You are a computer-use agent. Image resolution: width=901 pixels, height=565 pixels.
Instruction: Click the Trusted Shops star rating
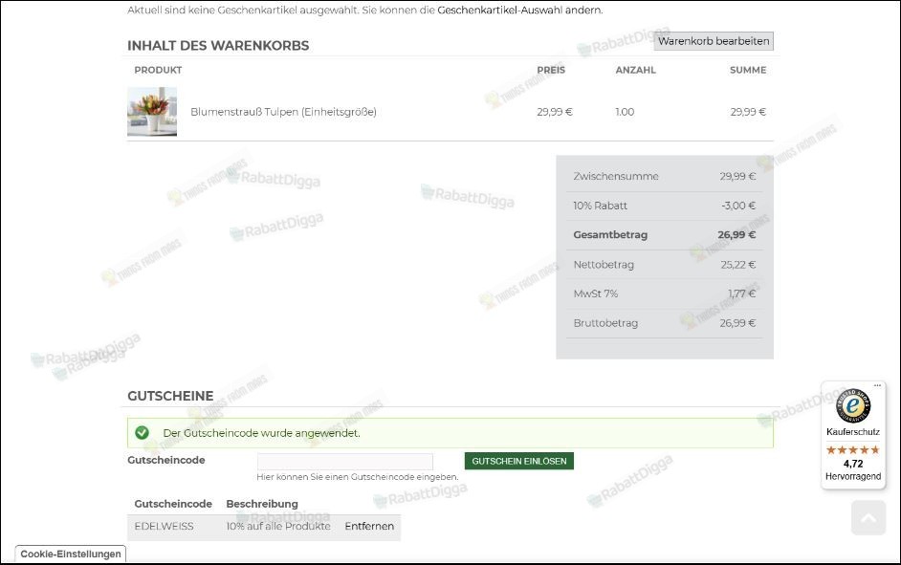(x=853, y=449)
